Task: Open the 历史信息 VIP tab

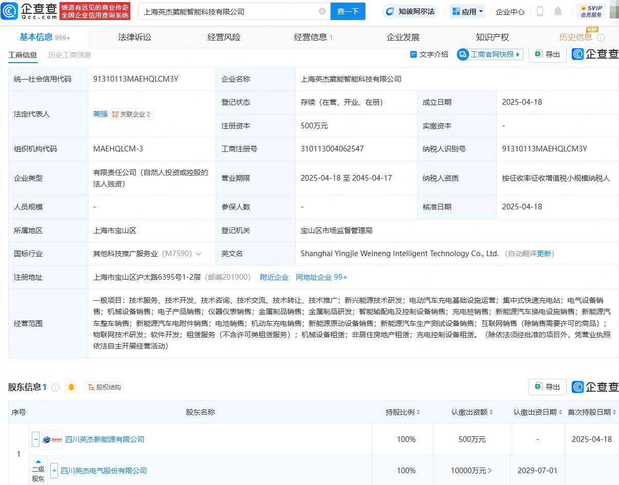Action: pyautogui.click(x=576, y=37)
